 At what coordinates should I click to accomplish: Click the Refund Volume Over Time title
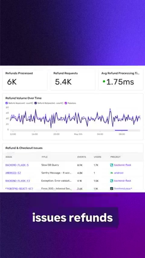[x=24, y=98]
